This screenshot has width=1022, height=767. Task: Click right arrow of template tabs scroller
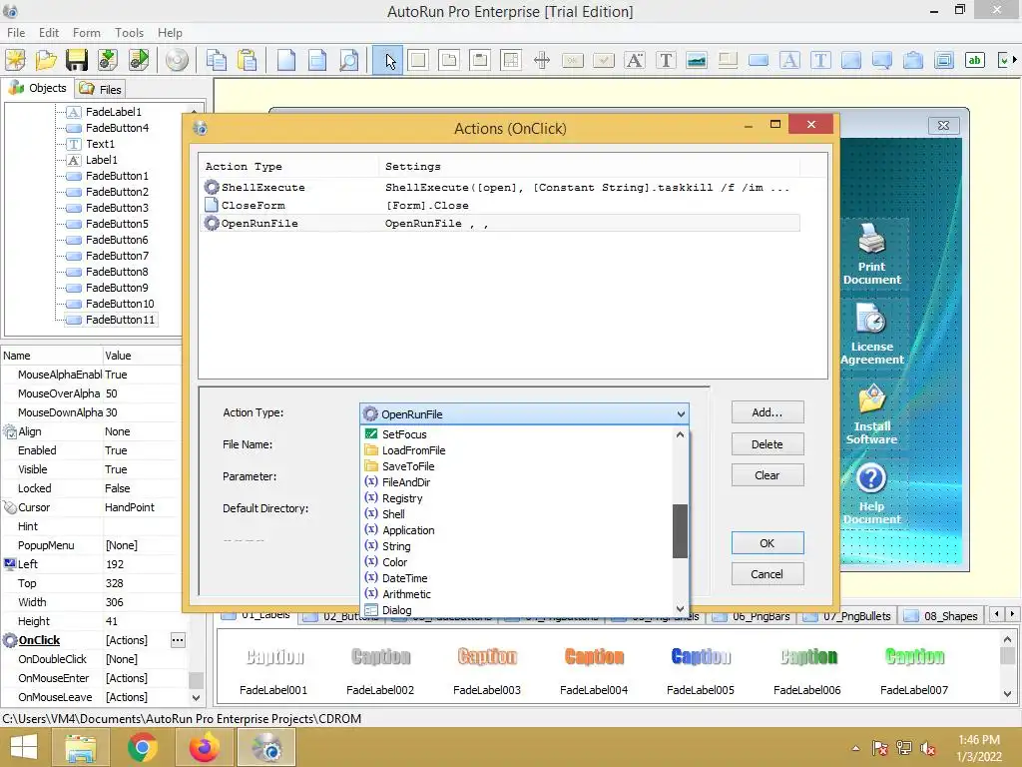[1012, 614]
